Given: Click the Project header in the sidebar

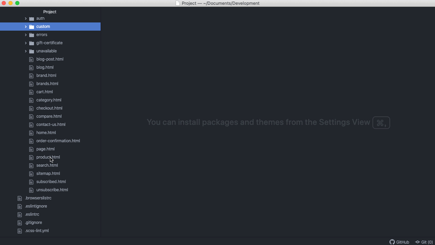Looking at the screenshot, I should pos(50,12).
